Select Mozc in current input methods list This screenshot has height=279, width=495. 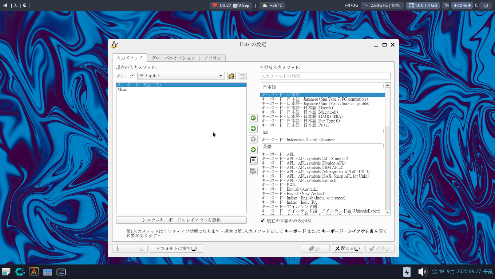click(x=122, y=89)
